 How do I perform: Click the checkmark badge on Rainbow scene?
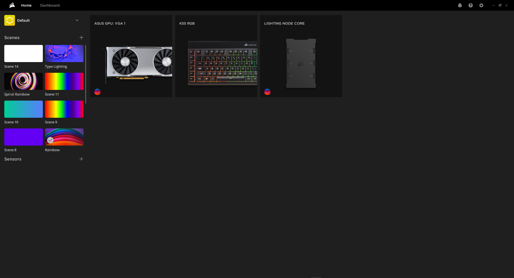pyautogui.click(x=50, y=140)
